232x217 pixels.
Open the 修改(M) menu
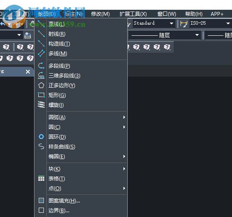click(x=100, y=14)
